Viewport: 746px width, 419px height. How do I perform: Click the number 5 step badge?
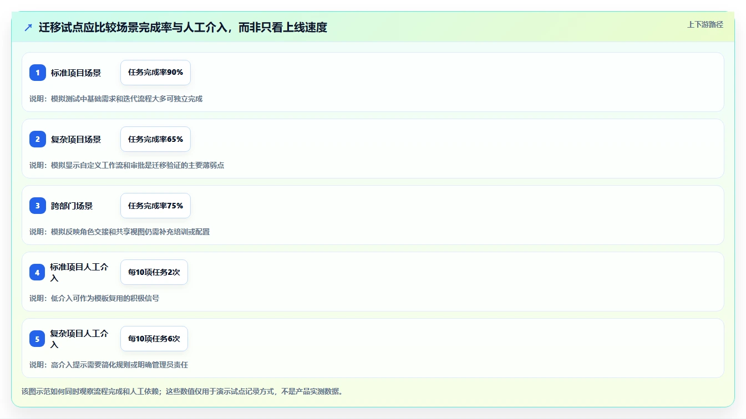[38, 339]
